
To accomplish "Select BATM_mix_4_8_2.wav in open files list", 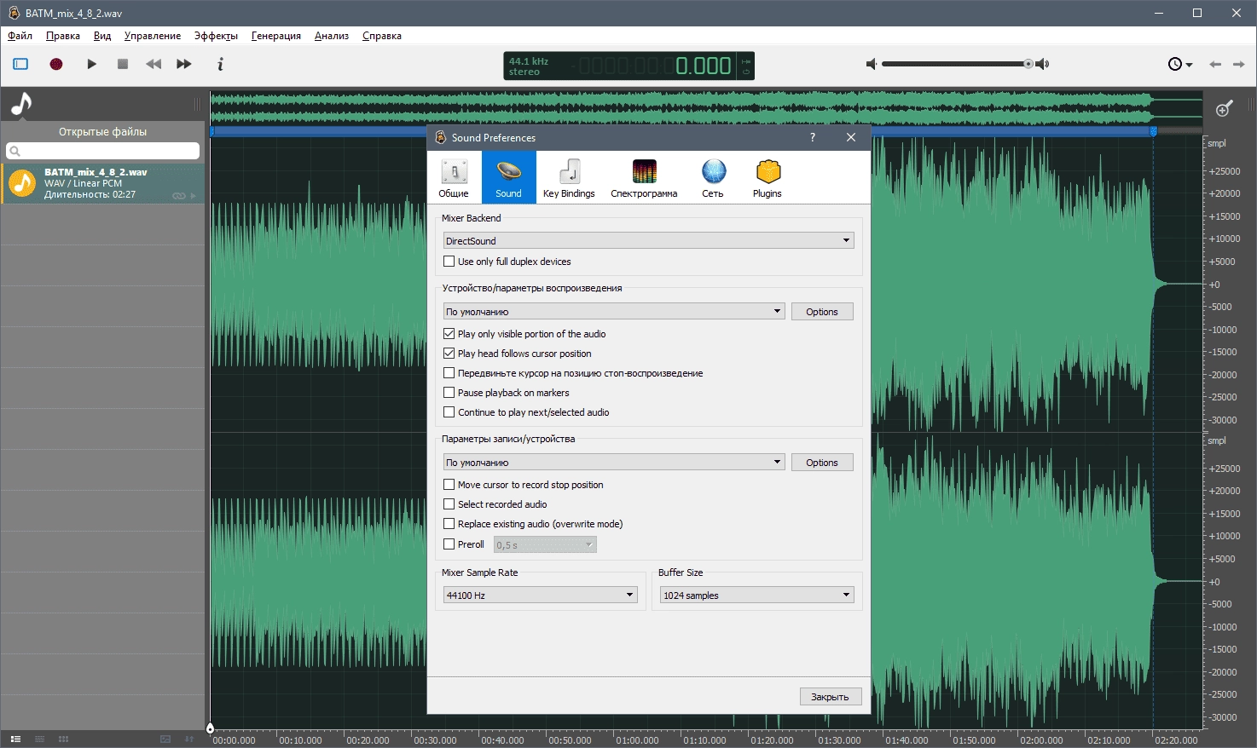I will pos(102,183).
